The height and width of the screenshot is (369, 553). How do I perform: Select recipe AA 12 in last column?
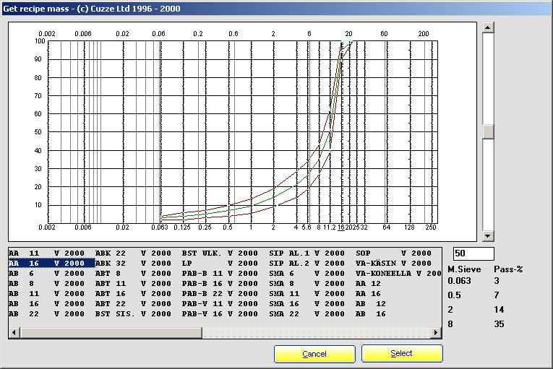tap(369, 284)
